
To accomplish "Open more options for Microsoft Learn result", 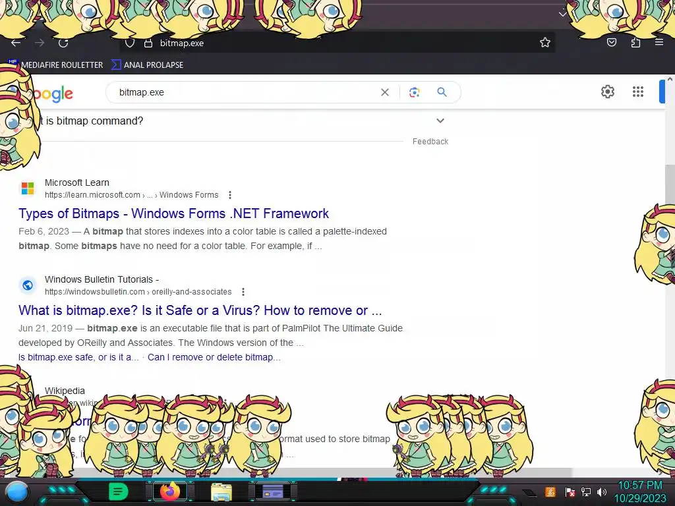I will 230,195.
